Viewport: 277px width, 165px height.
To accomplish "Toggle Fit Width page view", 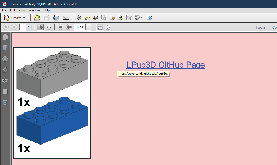I will [100, 27].
